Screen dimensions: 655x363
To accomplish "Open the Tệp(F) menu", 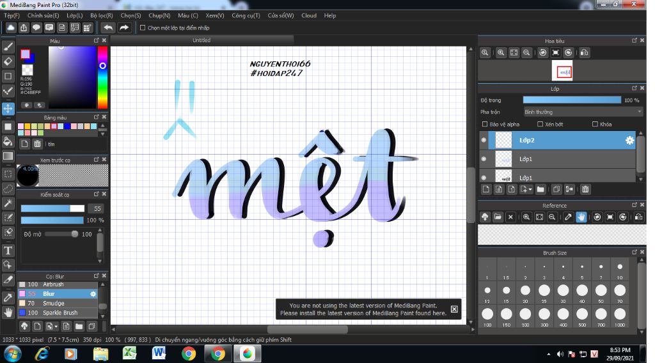I will pyautogui.click(x=12, y=15).
